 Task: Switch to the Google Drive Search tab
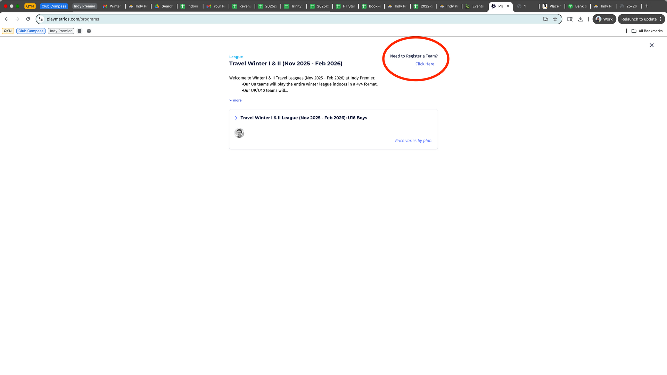click(x=164, y=6)
